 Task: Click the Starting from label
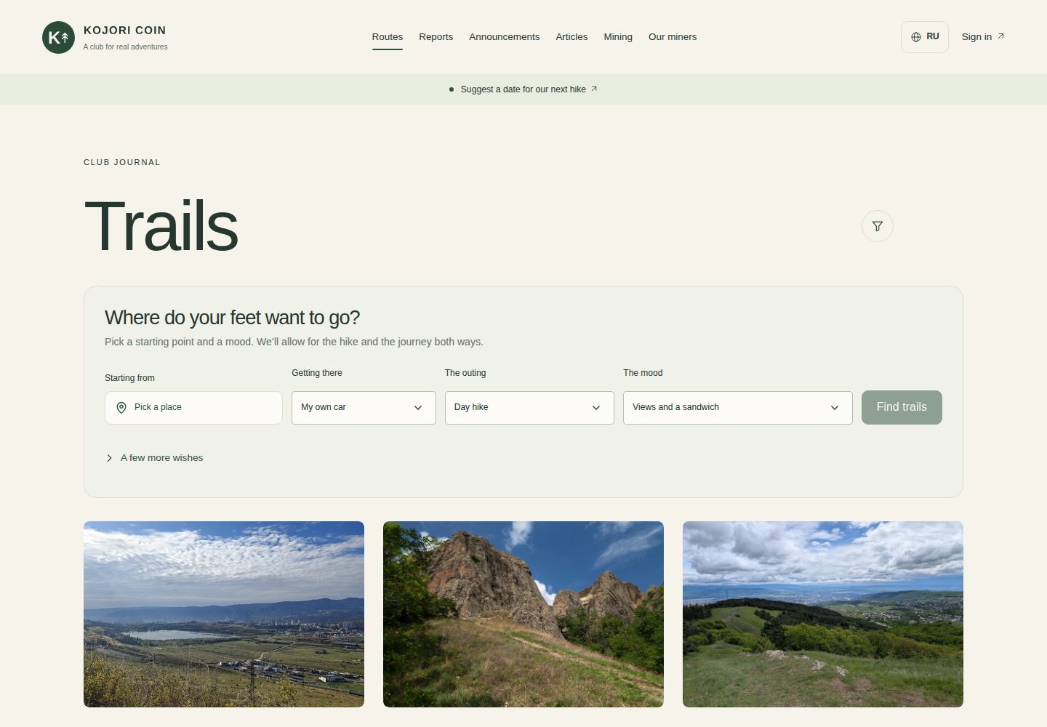click(x=129, y=378)
